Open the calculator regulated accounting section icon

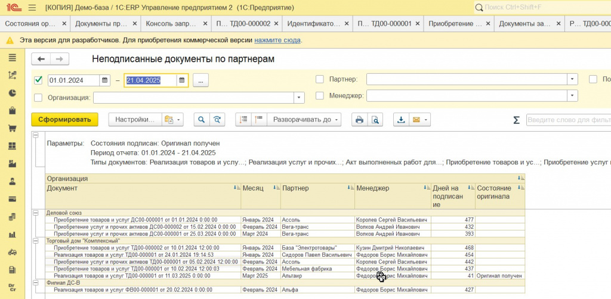coord(12,270)
